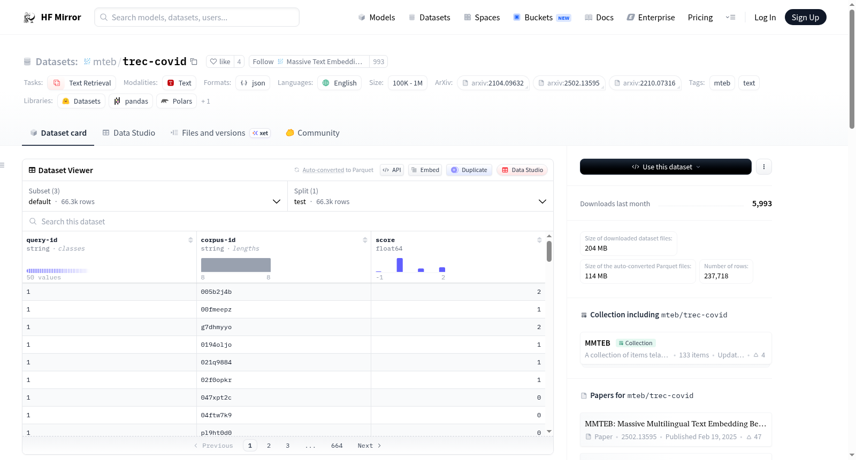Click the json format tag
856x460 pixels.
click(253, 83)
